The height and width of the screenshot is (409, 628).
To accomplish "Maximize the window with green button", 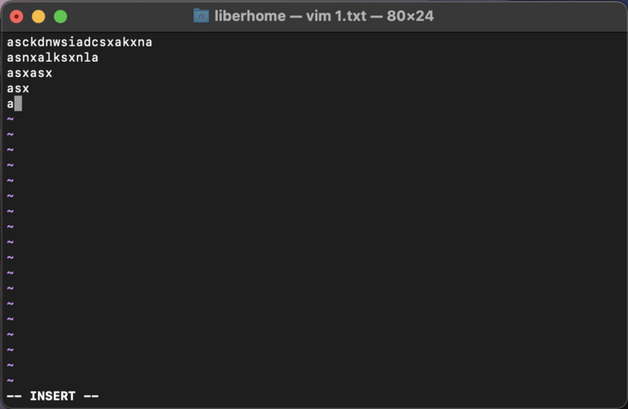I will coord(60,16).
